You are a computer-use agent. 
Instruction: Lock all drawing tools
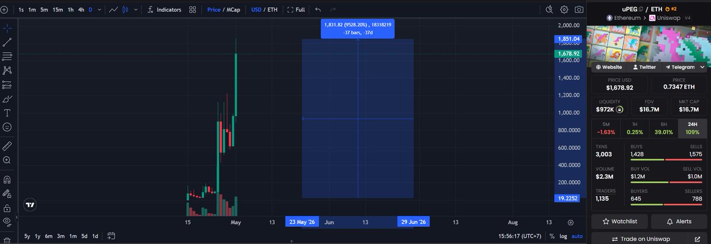point(7,208)
